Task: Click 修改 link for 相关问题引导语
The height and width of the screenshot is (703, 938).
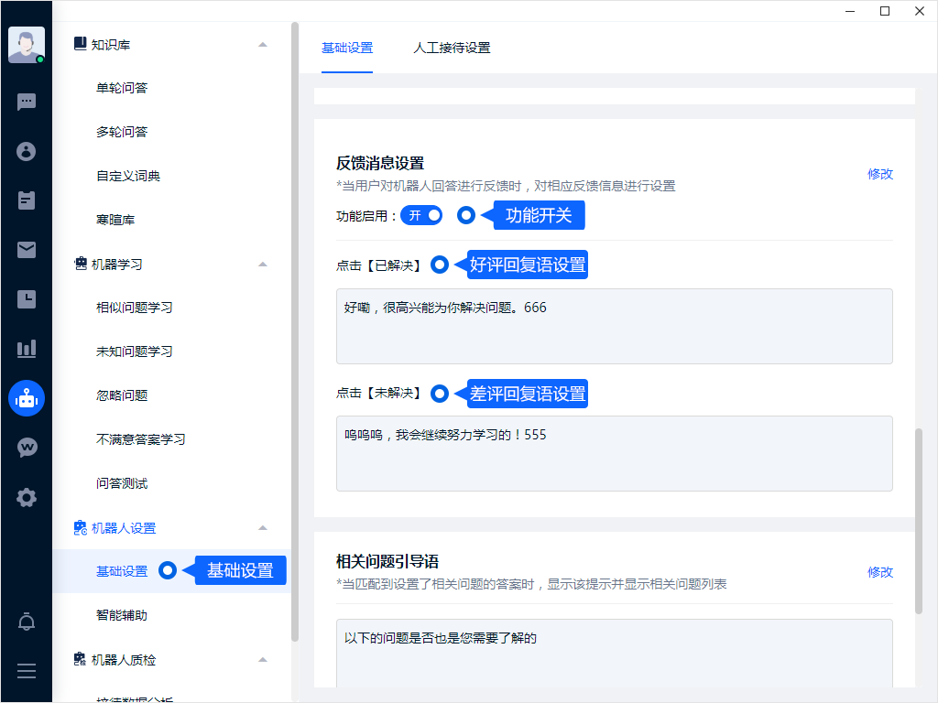Action: tap(879, 572)
